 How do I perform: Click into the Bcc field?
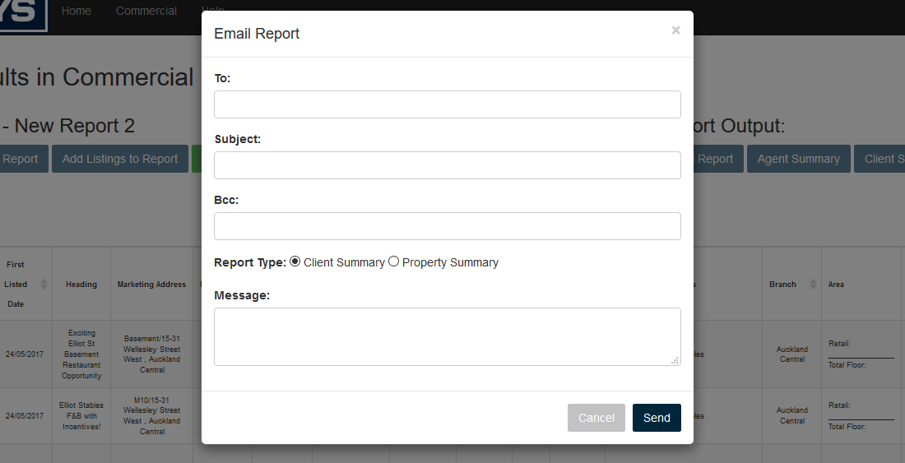[x=447, y=226]
